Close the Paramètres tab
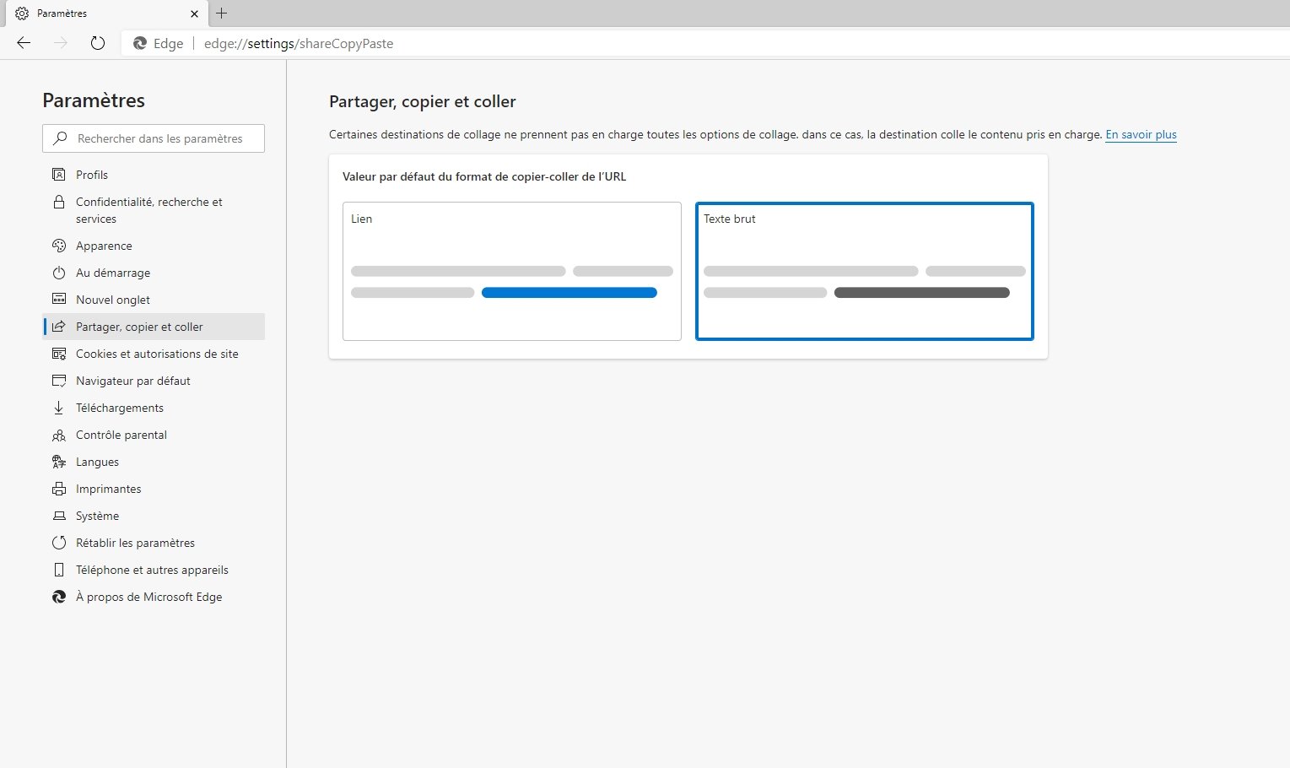 (x=194, y=14)
